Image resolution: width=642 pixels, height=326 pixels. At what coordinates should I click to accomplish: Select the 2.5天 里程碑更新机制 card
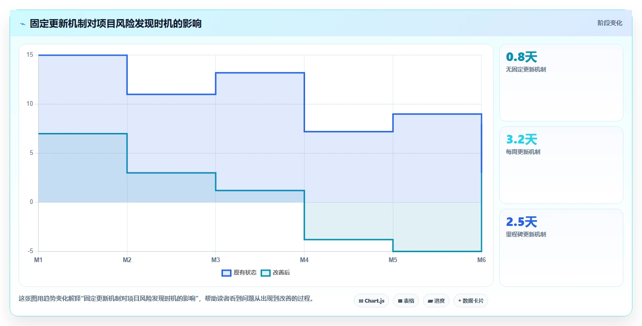[561, 248]
